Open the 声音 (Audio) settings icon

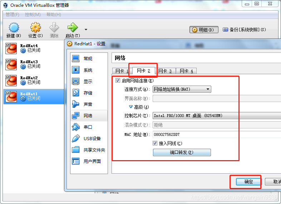click(x=76, y=104)
